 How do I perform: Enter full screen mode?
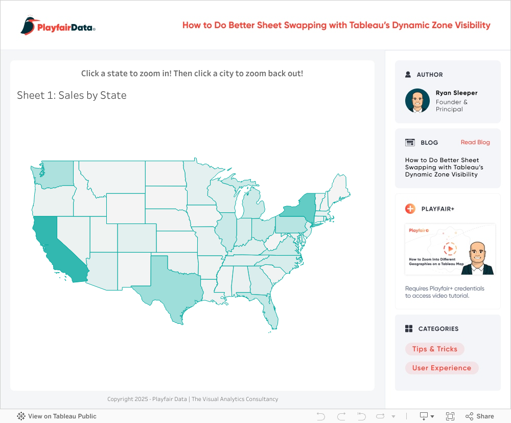click(x=450, y=416)
